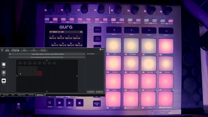The height and width of the screenshot is (117, 208).
Task: Click the MIXER button on the Aura
Action: 97,30
